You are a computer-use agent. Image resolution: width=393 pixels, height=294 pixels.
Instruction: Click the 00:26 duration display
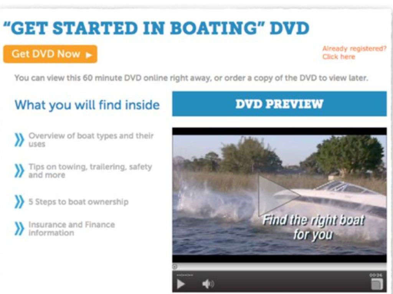376,275
